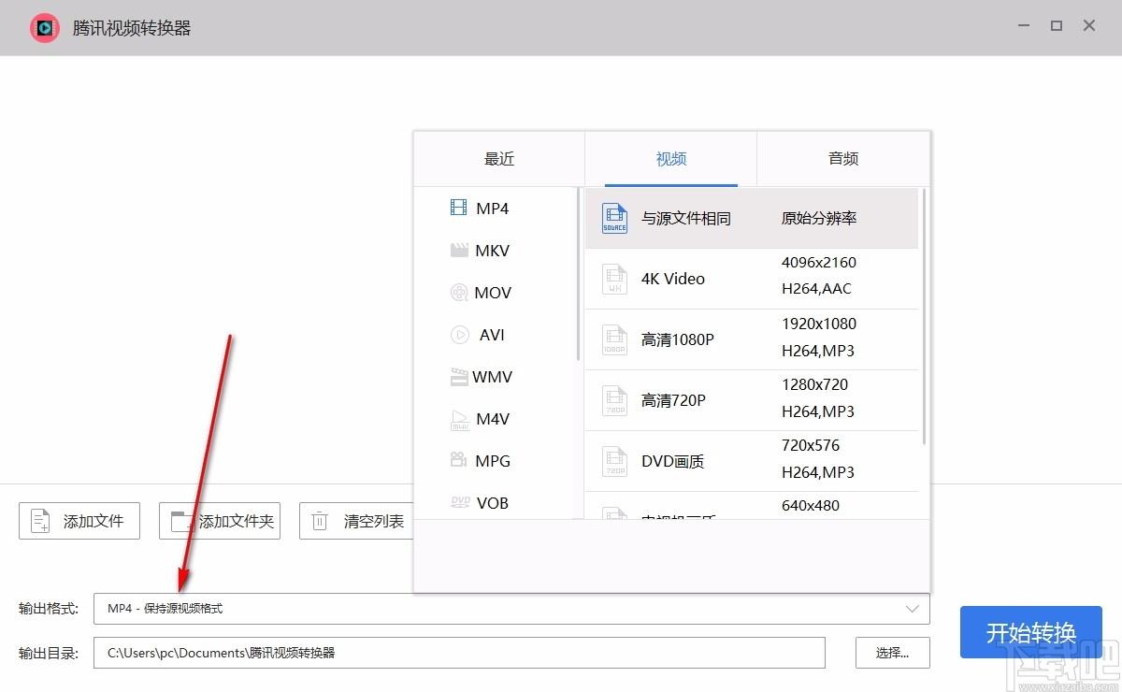Click 选择... to browse output folder
Viewport: 1122px width, 692px height.
point(893,653)
